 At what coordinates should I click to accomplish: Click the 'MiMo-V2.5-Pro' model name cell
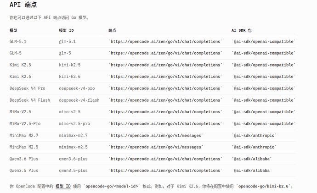click(x=25, y=124)
